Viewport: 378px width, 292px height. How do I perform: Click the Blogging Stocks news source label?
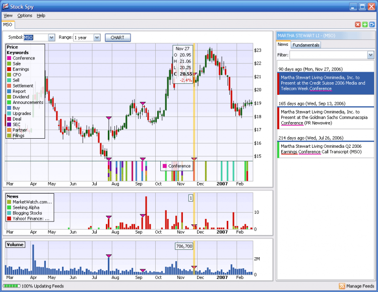(x=27, y=213)
